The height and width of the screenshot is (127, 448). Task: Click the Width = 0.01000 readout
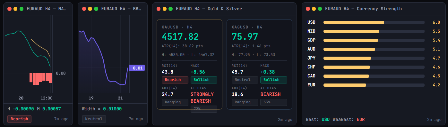[102, 109]
